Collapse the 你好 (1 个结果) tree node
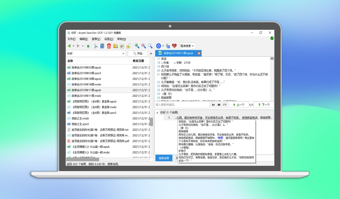Screen dimensions: 340x199 pyautogui.click(x=157, y=112)
